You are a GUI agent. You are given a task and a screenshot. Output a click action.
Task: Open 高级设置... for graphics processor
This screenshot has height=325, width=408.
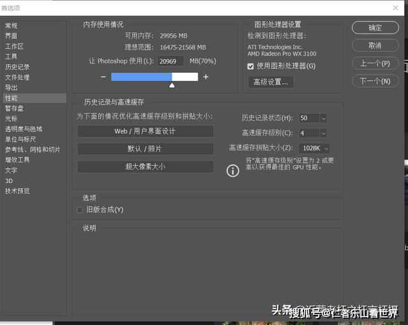270,82
